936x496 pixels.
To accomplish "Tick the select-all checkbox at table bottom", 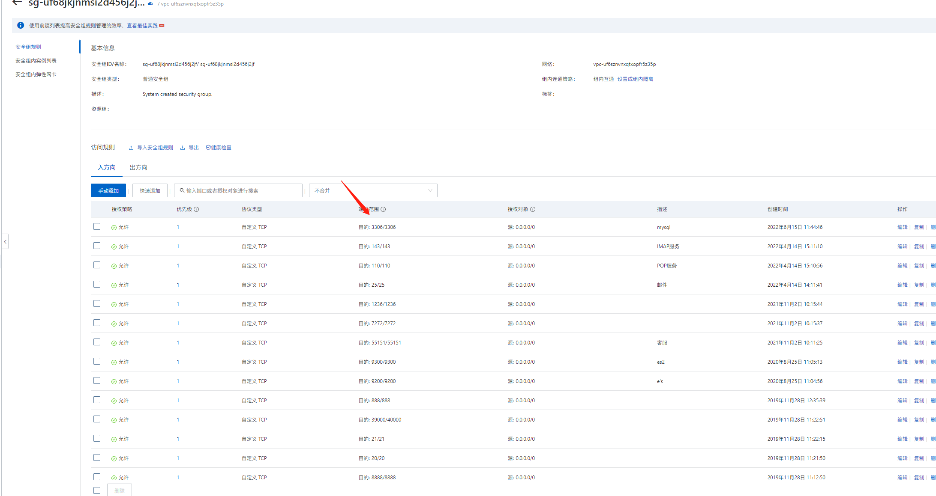I will pos(97,490).
